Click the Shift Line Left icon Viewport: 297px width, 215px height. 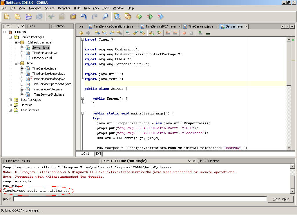point(168,33)
